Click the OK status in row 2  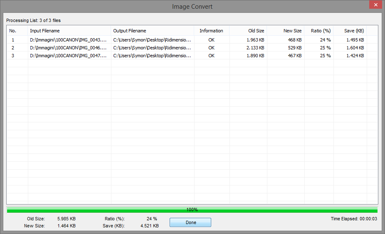211,48
